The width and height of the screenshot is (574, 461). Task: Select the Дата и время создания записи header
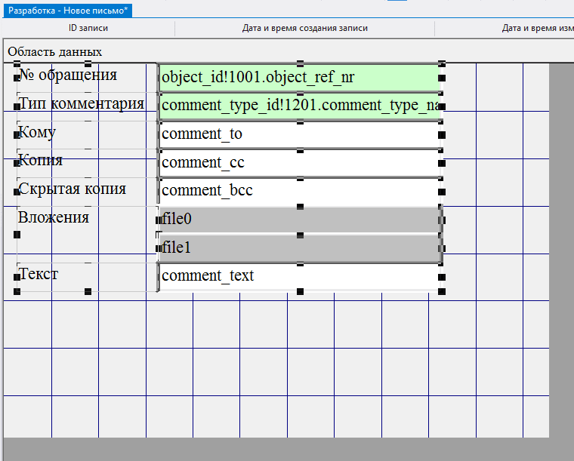point(304,29)
